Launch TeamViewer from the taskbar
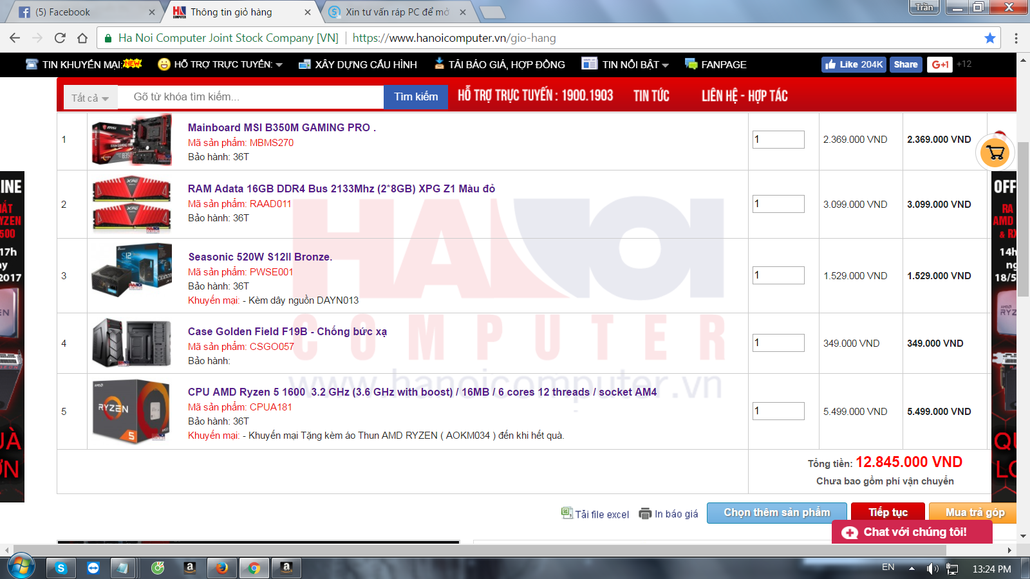Viewport: 1030px width, 579px height. coord(93,568)
